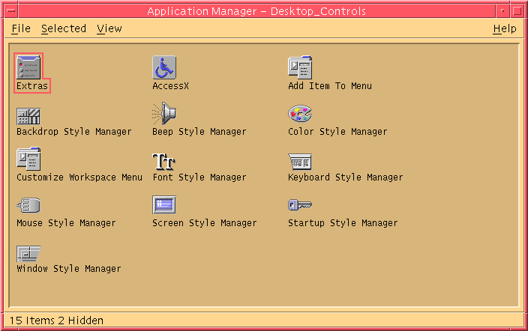This screenshot has width=528, height=331.
Task: Open Font Style Manager icon
Action: pos(163,160)
